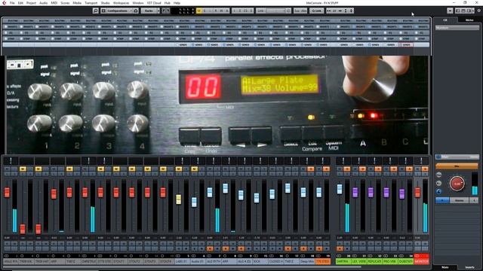Click the pan control above LABS 01
The width and height of the screenshot is (483, 271).
coord(182,160)
